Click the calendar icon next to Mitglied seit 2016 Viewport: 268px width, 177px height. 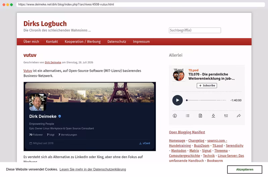click(x=31, y=143)
